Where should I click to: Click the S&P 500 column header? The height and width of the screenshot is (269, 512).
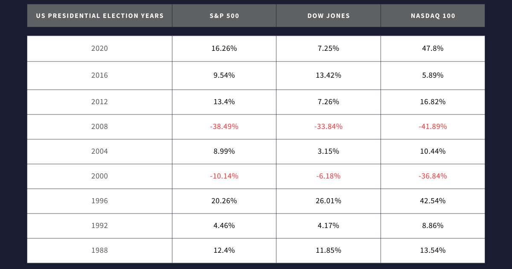point(224,16)
